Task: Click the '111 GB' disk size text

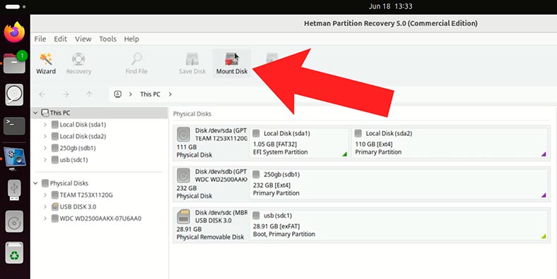Action: click(x=187, y=147)
